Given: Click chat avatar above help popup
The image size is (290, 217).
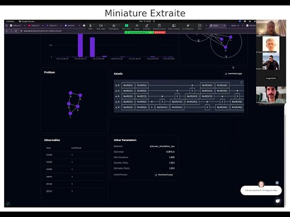Looking at the screenshot, I should [x=261, y=184].
